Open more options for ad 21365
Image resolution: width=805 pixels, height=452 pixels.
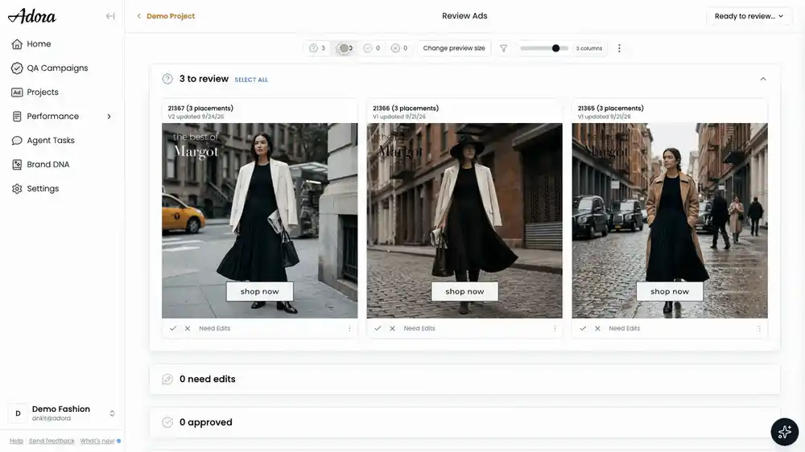(x=759, y=328)
